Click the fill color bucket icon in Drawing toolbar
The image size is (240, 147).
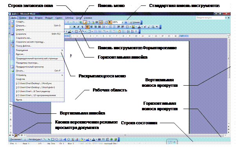pyautogui.click(x=82, y=139)
